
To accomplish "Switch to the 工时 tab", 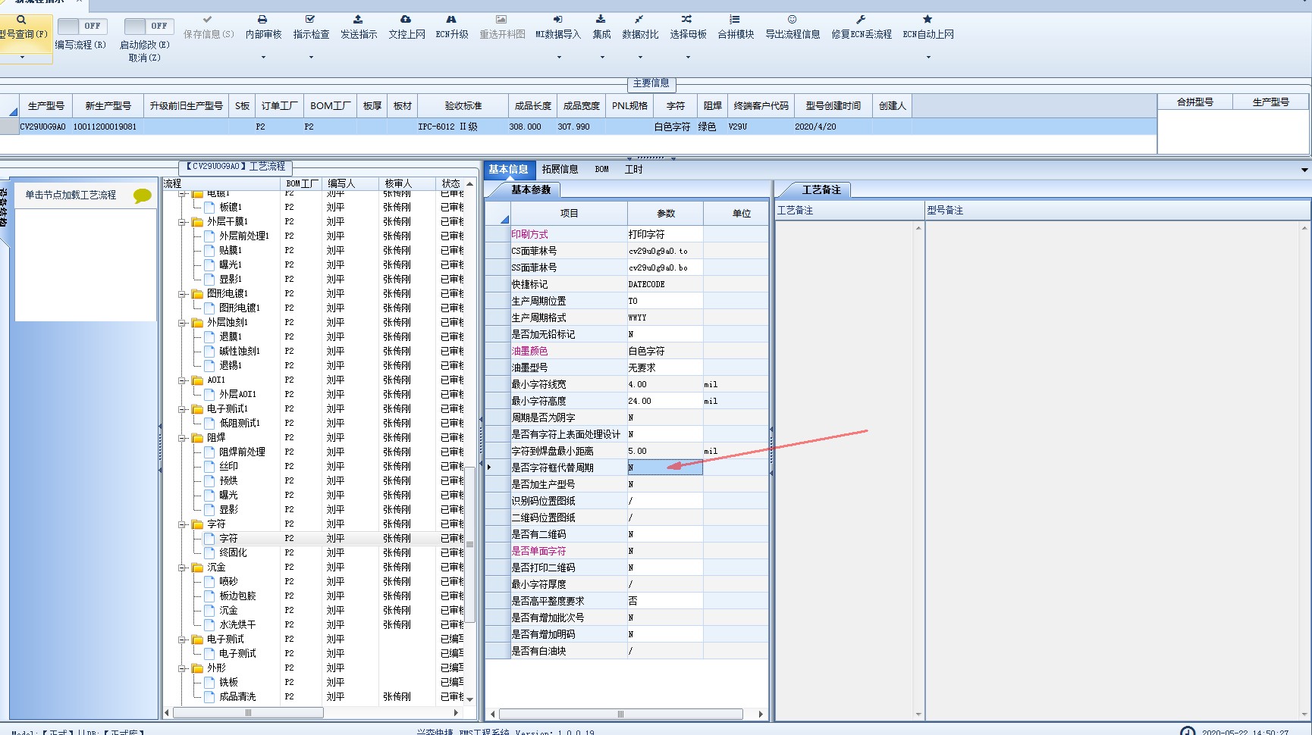I will 633,170.
